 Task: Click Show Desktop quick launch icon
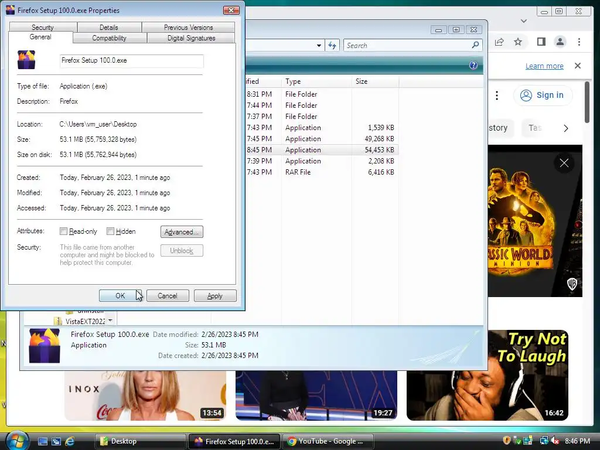(x=42, y=441)
